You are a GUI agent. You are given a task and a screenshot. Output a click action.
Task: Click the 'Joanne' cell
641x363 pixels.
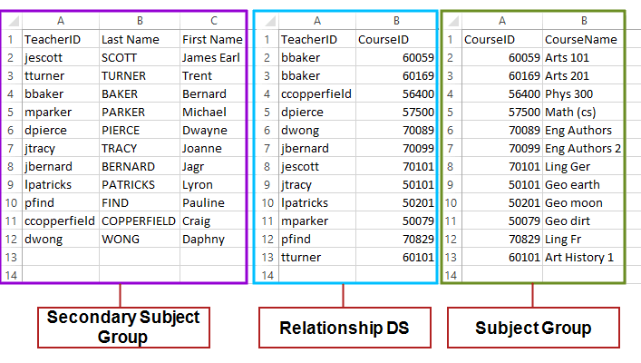213,148
